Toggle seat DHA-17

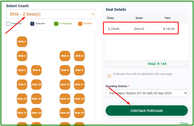[22, 113]
